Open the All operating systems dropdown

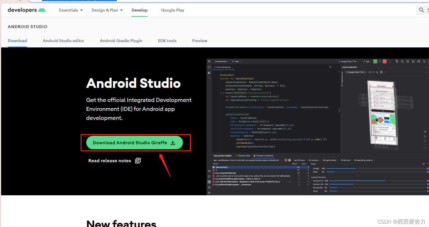(364, 160)
